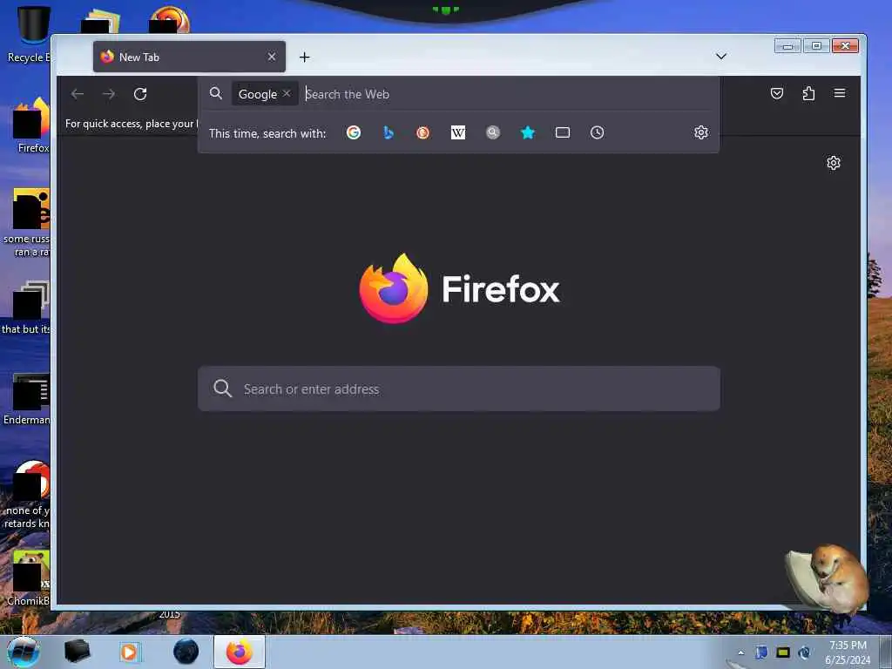The width and height of the screenshot is (892, 669).
Task: Open a new tab with plus button
Action: (x=304, y=57)
